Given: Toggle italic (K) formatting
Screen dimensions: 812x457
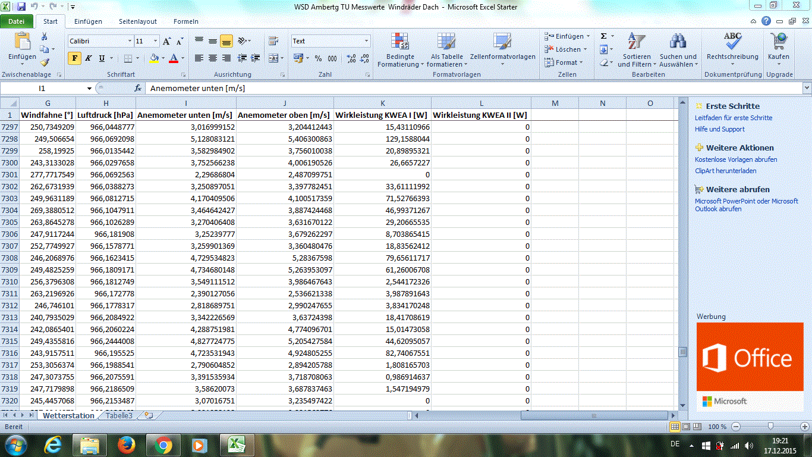Looking at the screenshot, I should pyautogui.click(x=88, y=58).
